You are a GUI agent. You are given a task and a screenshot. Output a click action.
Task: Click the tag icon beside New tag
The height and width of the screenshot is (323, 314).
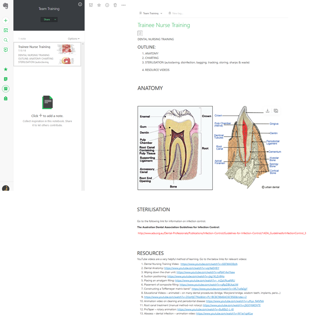tap(170, 13)
